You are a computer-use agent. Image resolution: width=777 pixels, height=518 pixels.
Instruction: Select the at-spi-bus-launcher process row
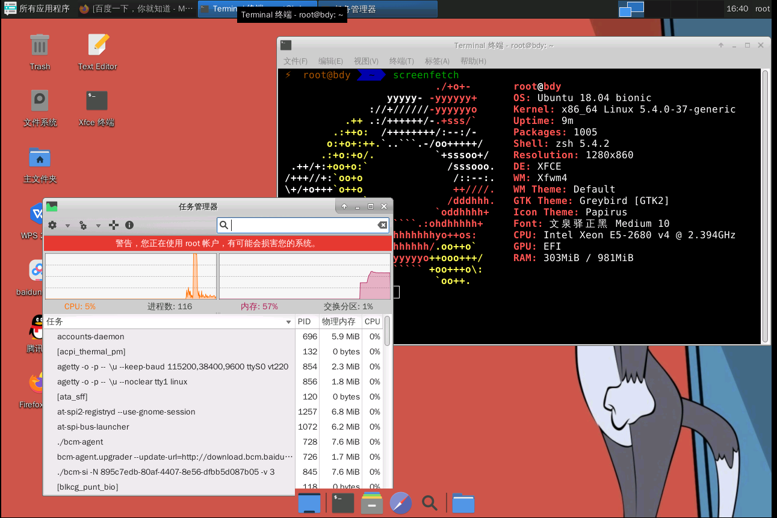(x=213, y=427)
